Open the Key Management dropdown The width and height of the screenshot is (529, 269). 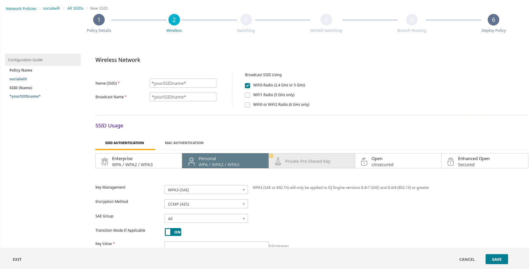[x=206, y=190]
